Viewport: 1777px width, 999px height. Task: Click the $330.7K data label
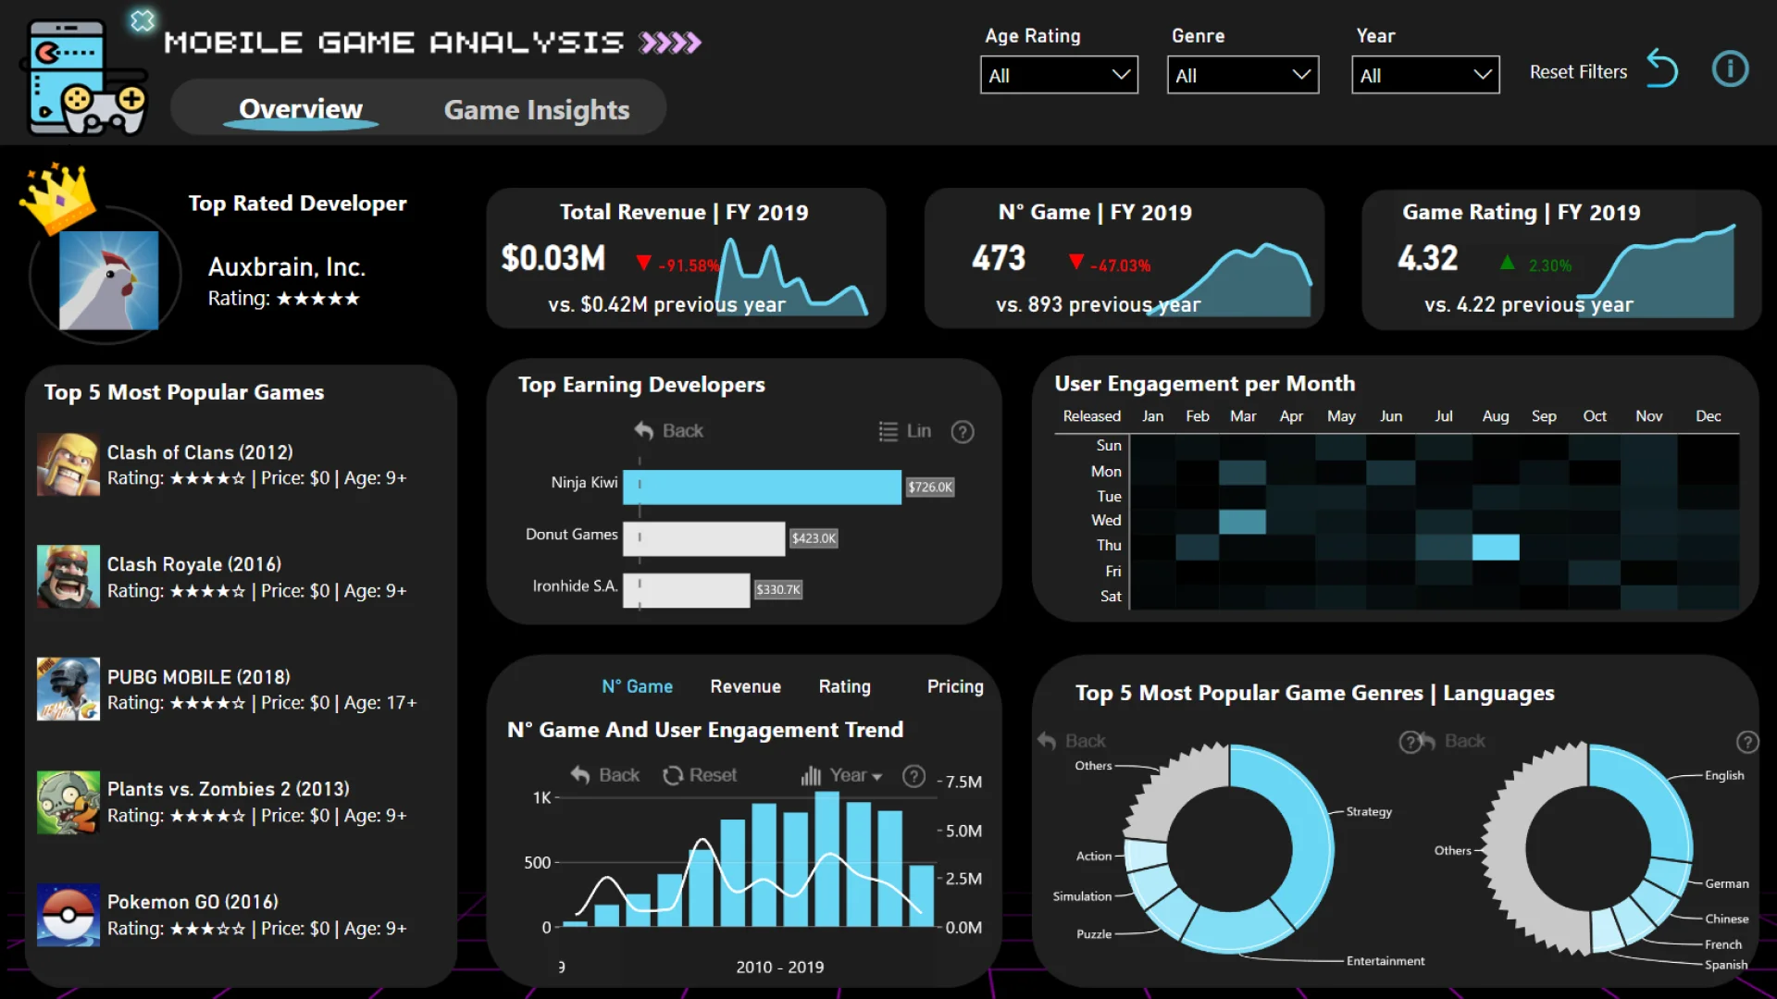click(778, 590)
